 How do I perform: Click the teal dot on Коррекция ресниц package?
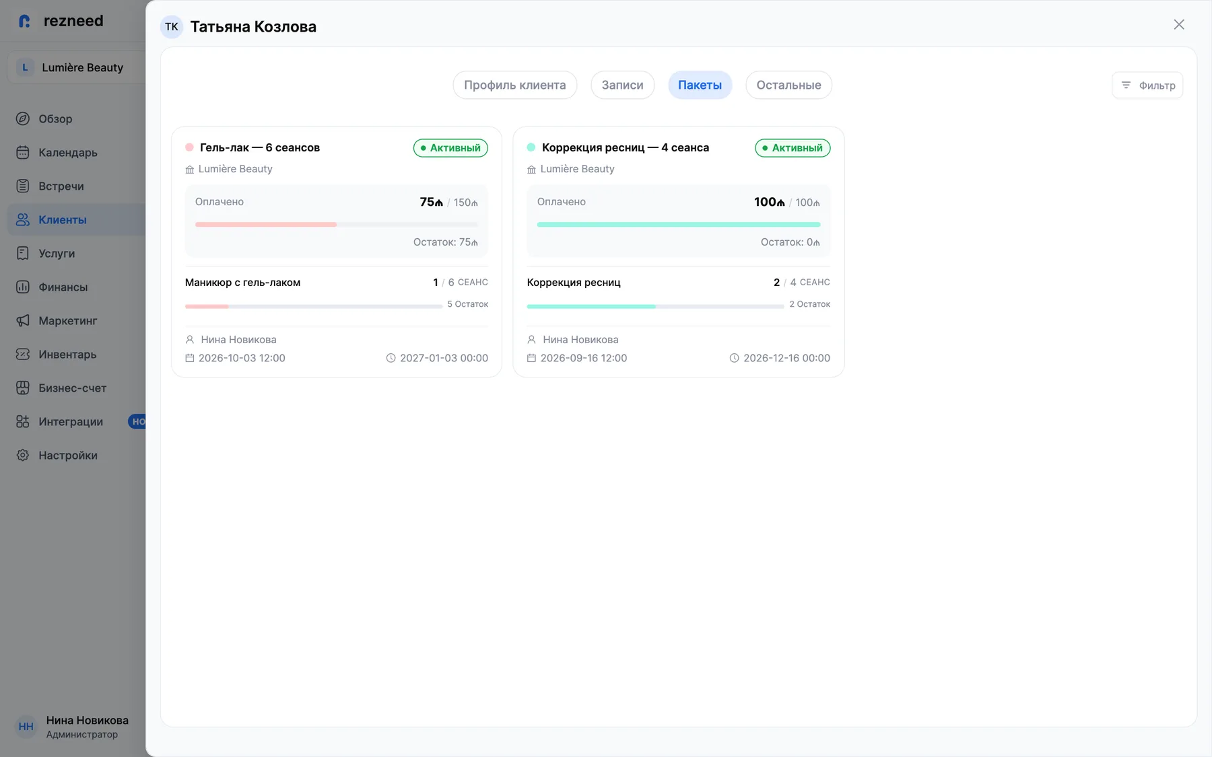click(531, 147)
